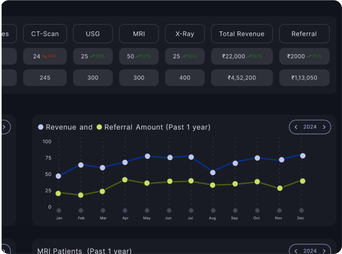Click USG today value 25
The image size is (342, 254).
pos(85,56)
